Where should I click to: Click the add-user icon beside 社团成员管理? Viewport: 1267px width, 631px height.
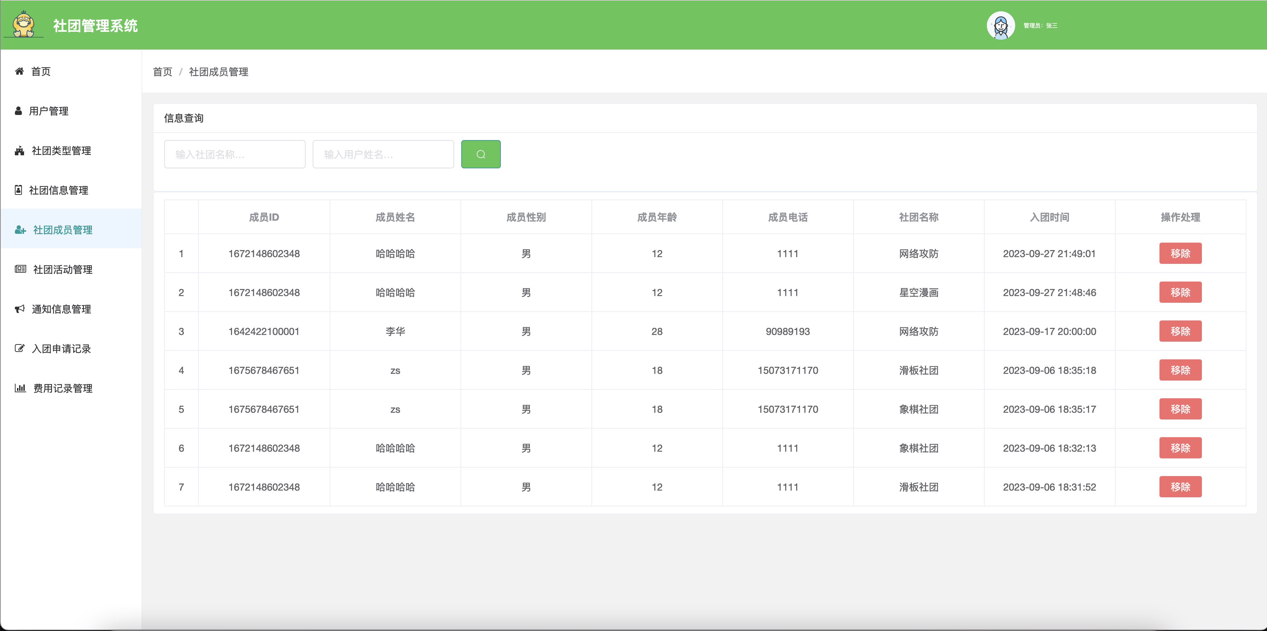point(20,230)
